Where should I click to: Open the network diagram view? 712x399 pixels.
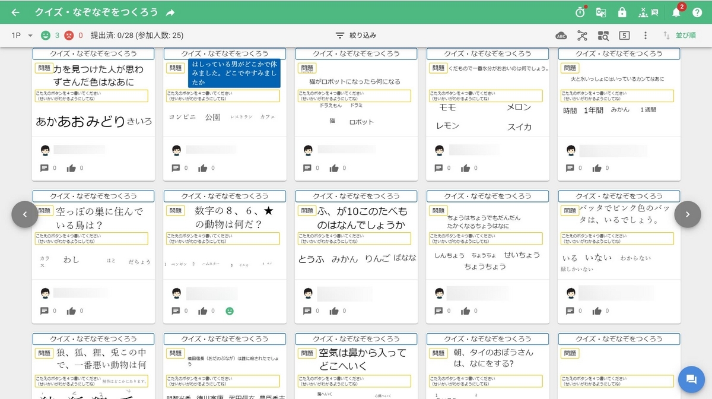tap(582, 36)
